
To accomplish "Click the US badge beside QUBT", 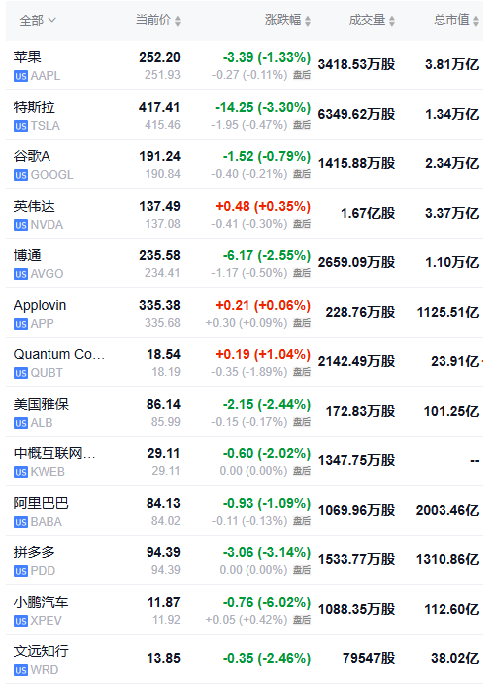I will [x=20, y=373].
